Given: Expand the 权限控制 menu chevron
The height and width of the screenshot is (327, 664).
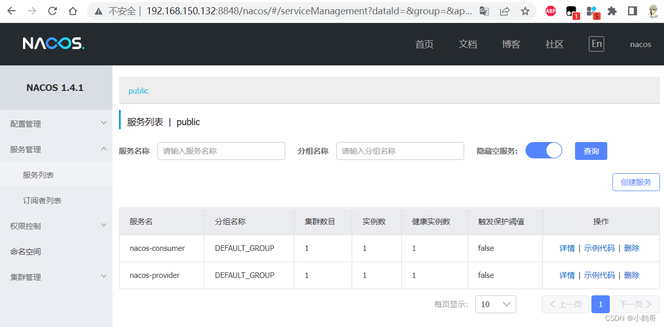Looking at the screenshot, I should pyautogui.click(x=104, y=225).
